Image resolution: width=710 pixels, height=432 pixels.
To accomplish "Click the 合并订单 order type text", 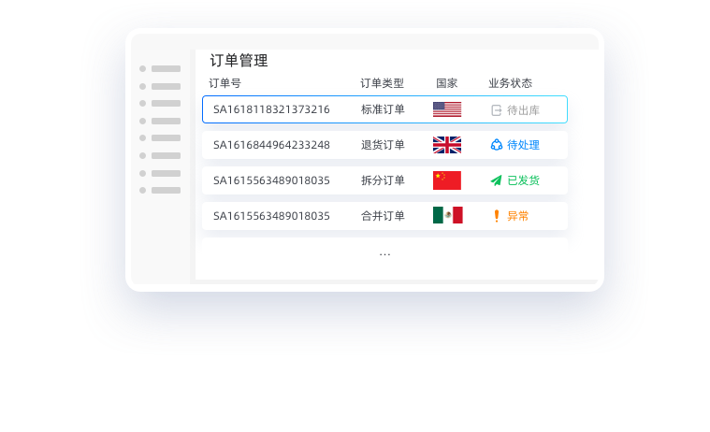I will coord(383,216).
